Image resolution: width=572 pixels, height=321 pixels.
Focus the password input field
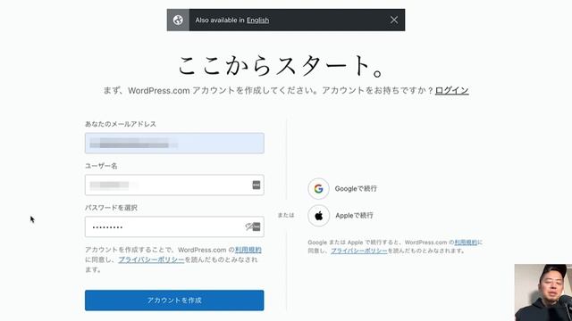[x=174, y=227]
